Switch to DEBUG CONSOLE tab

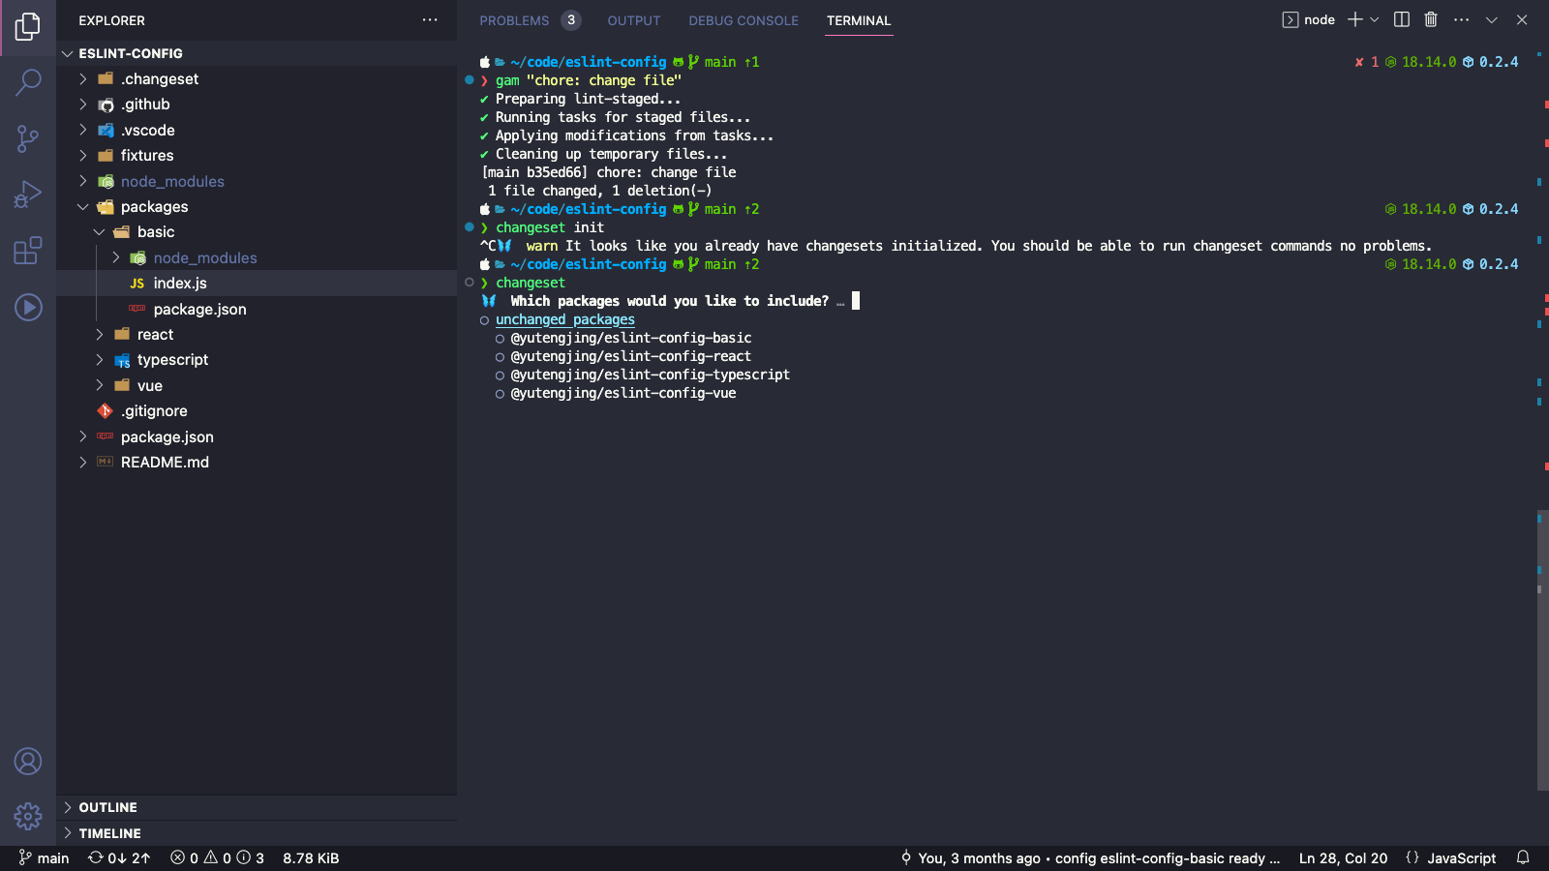744,20
